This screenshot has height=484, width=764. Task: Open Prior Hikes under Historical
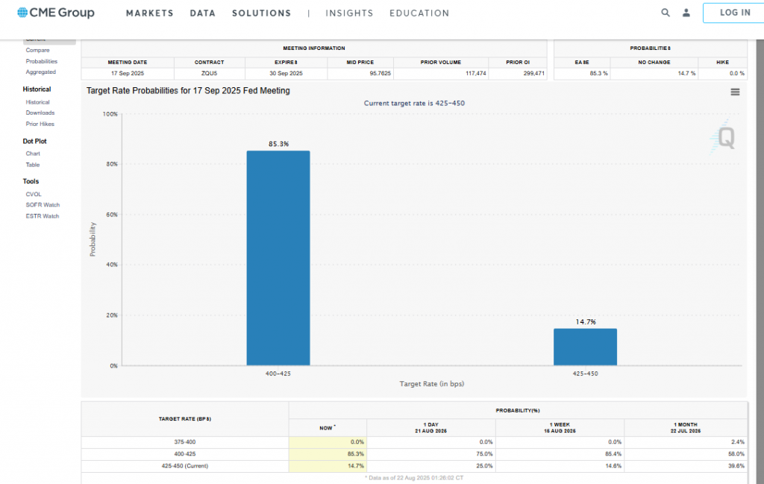[40, 124]
